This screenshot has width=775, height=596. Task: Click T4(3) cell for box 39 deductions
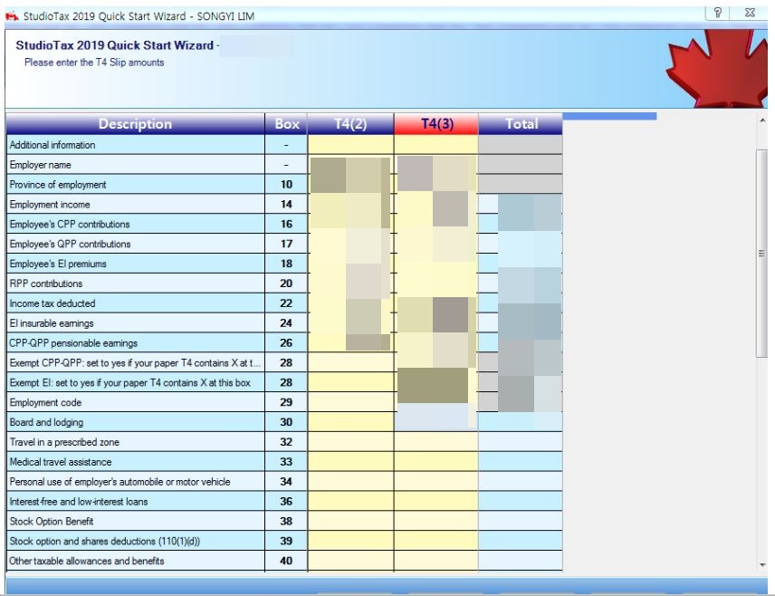(436, 541)
